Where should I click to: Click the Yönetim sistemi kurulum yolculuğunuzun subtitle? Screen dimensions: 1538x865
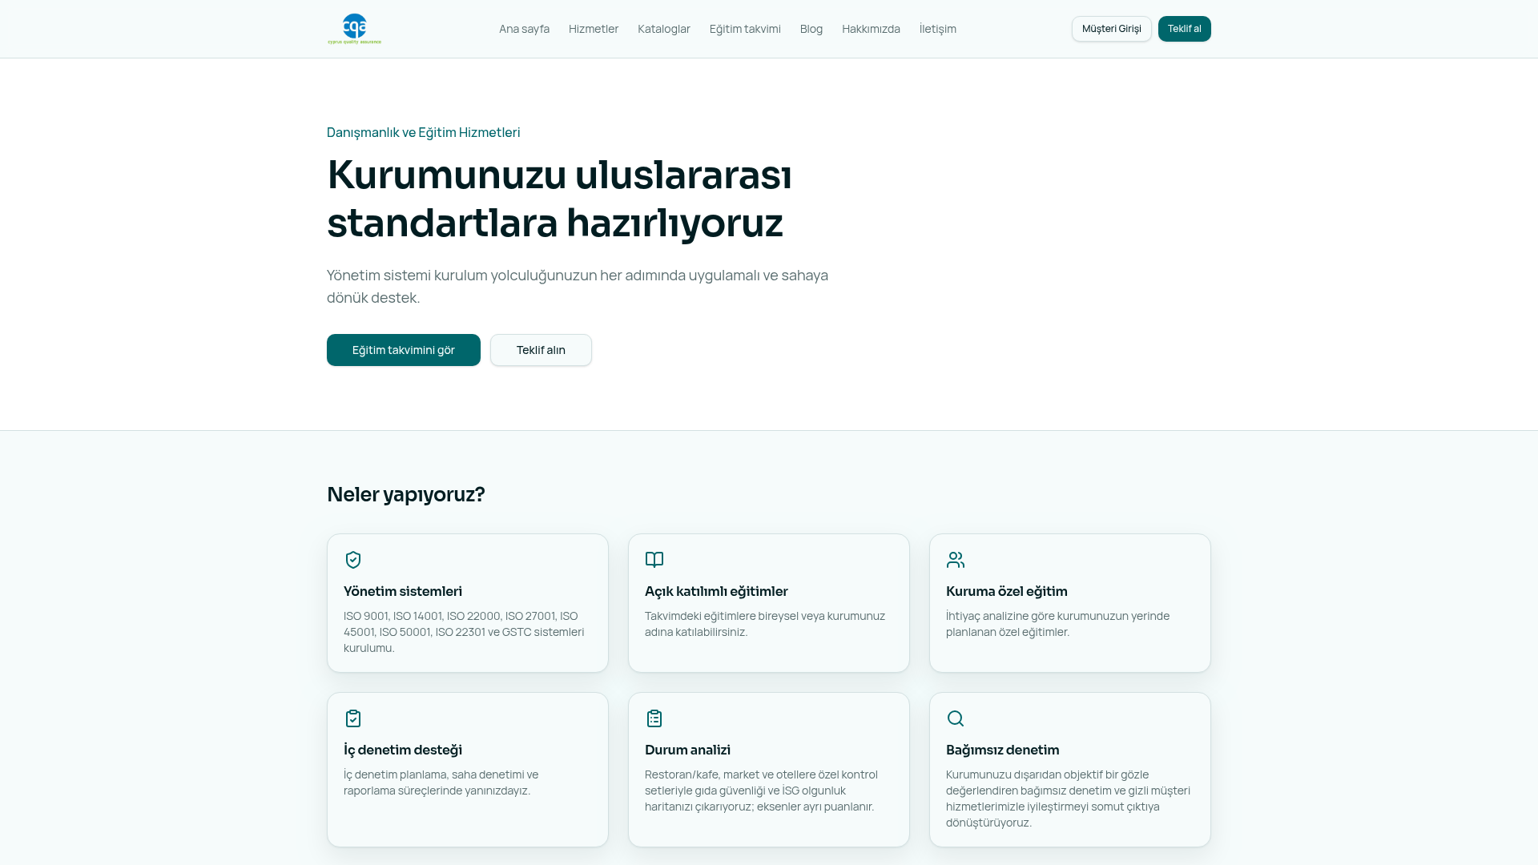tap(578, 286)
